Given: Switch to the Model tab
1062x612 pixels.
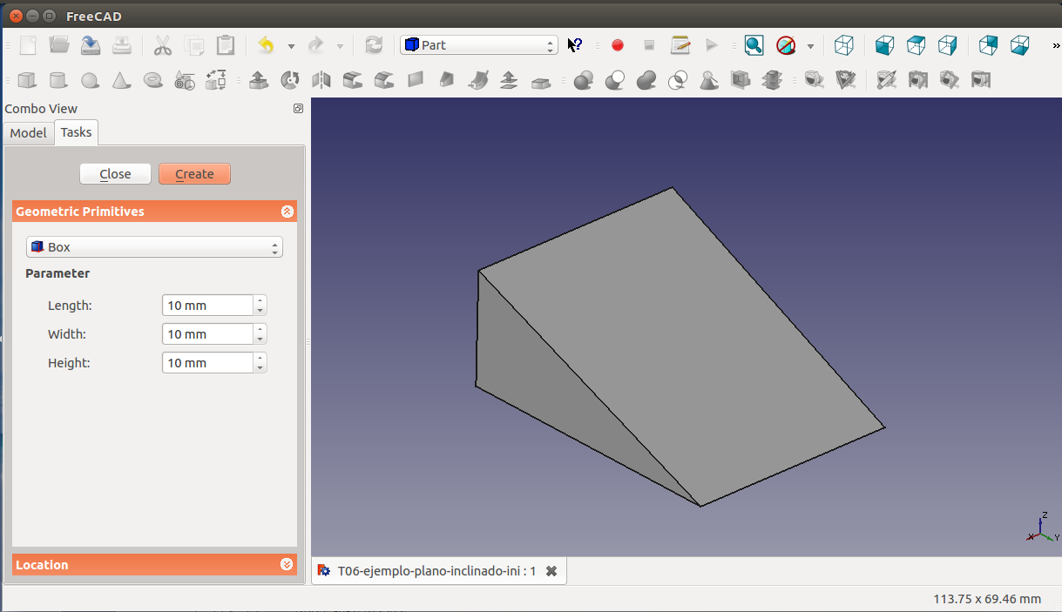Looking at the screenshot, I should coord(28,133).
